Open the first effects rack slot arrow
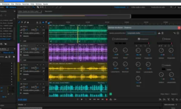181x109 pixels. click(11, 63)
